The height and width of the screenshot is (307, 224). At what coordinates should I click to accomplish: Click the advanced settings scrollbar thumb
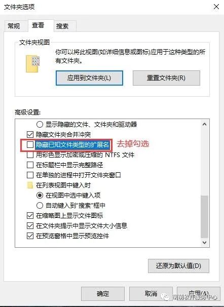point(204,217)
